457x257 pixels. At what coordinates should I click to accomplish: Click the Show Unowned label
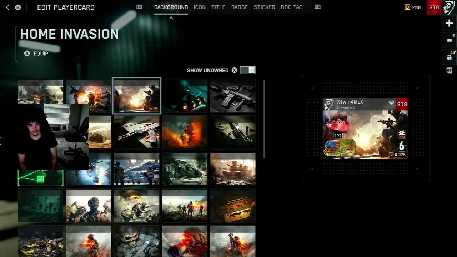pyautogui.click(x=208, y=70)
